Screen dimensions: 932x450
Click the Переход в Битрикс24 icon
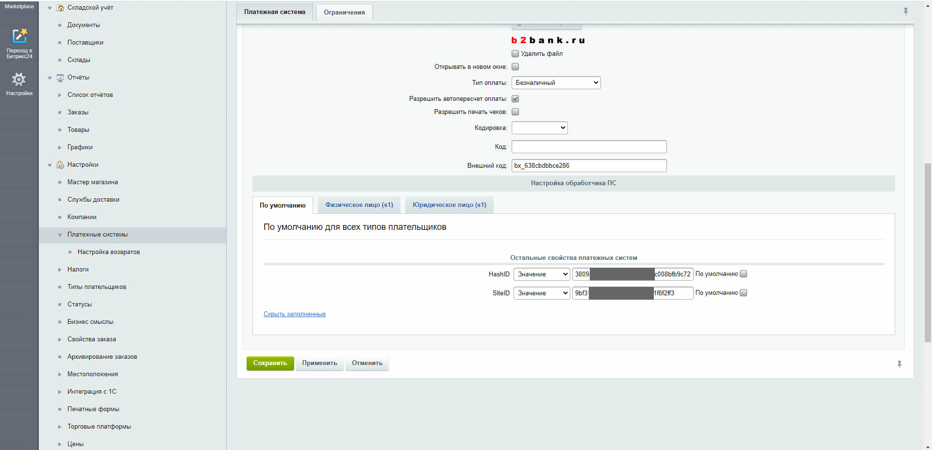pyautogui.click(x=19, y=36)
